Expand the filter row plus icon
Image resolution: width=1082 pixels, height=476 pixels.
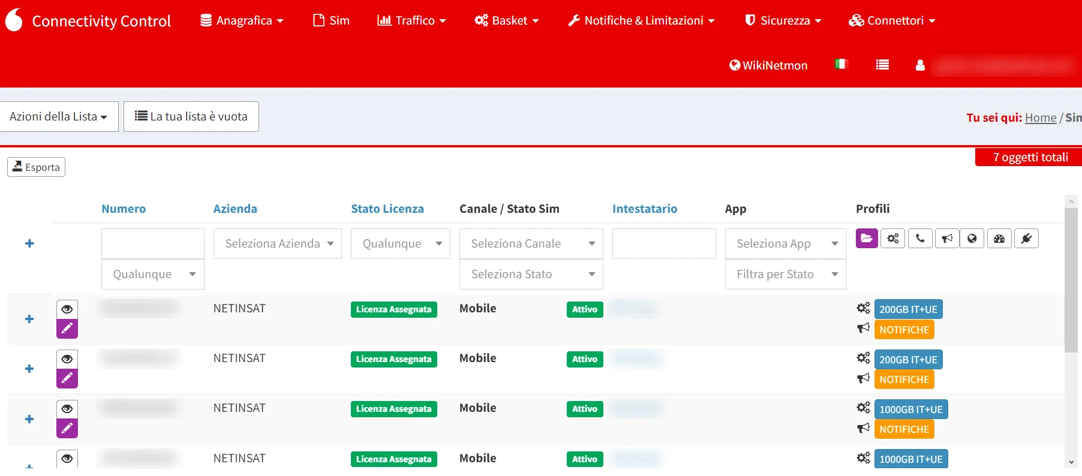pos(29,243)
